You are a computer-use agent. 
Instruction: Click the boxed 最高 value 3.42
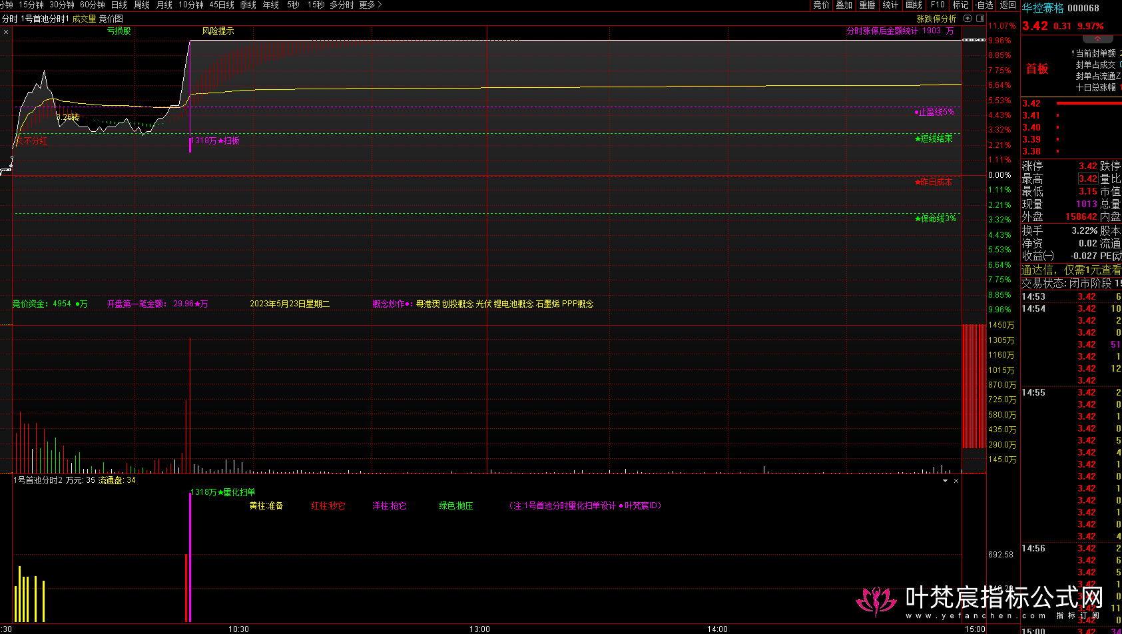(1088, 178)
